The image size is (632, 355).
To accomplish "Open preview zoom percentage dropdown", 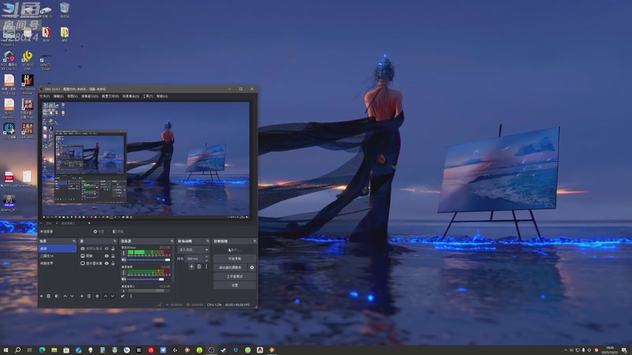I will [x=50, y=223].
